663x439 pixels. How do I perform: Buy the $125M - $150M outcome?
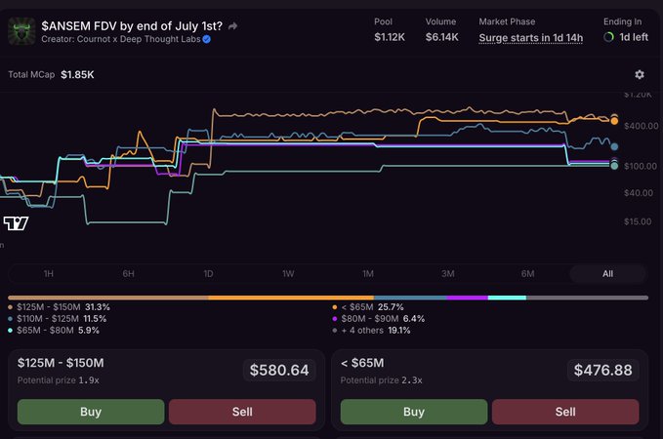tap(91, 412)
